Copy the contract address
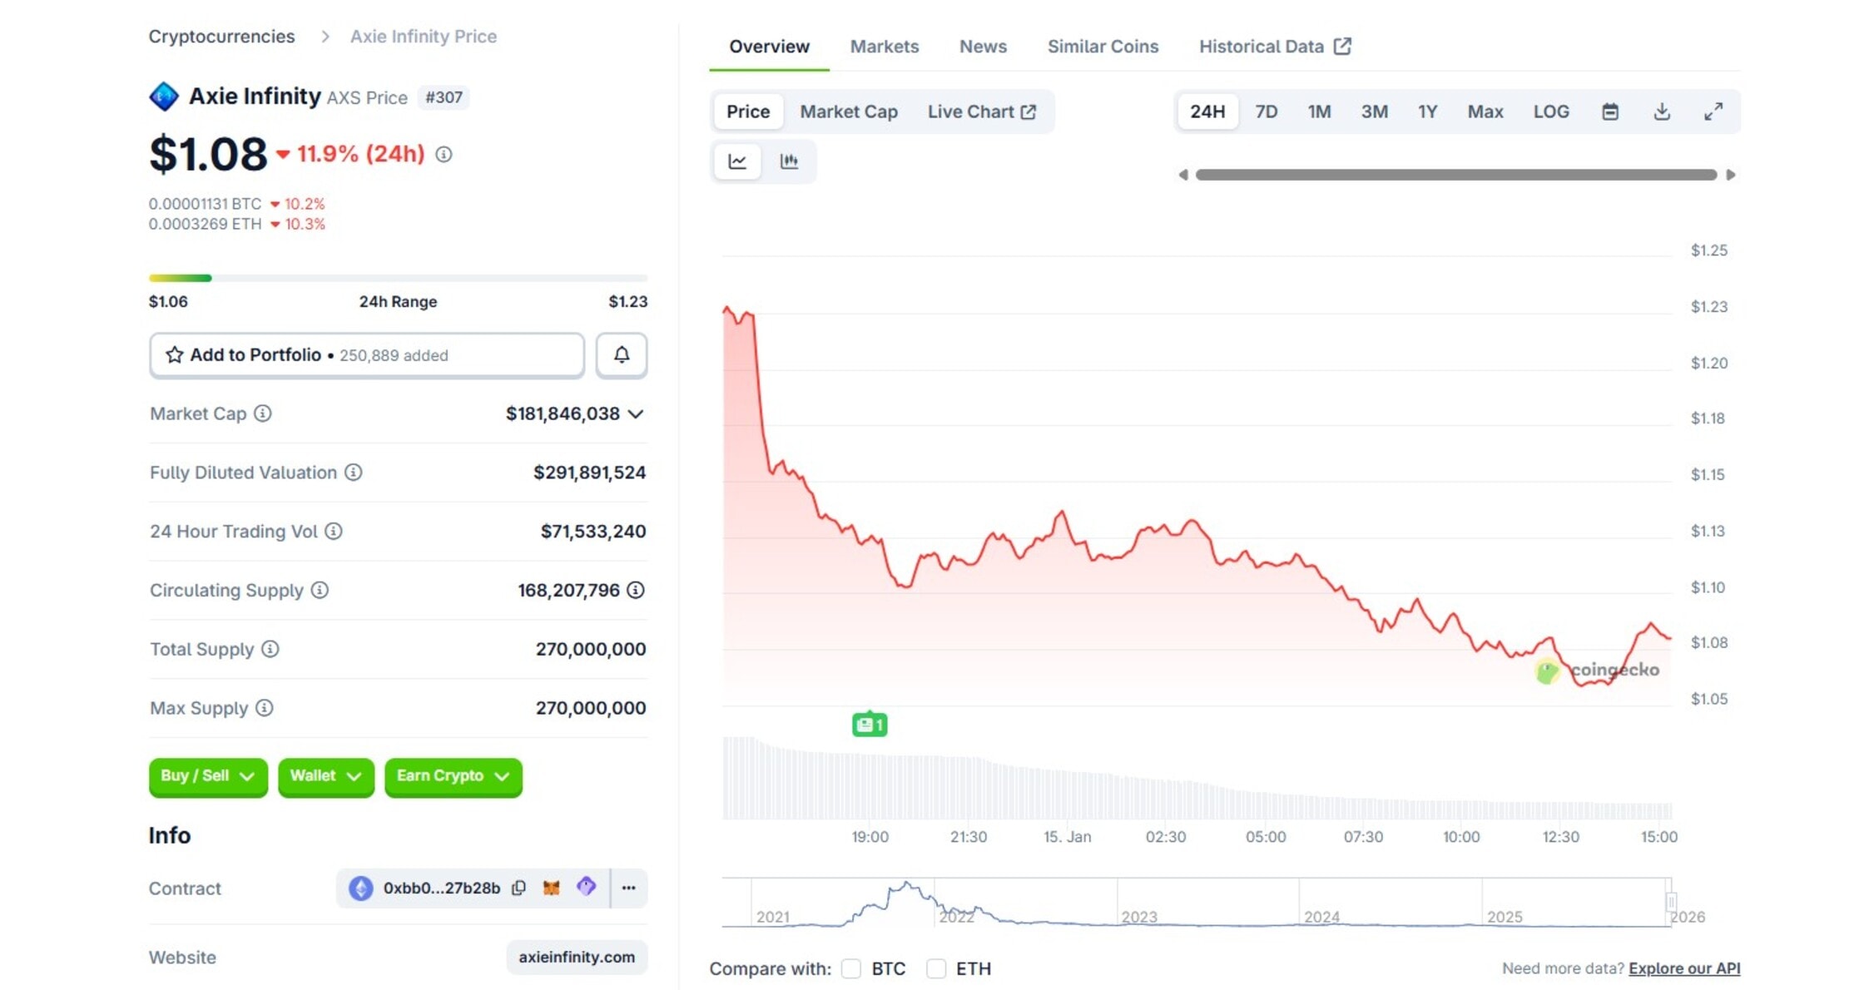Viewport: 1859px width, 990px height. click(x=518, y=888)
